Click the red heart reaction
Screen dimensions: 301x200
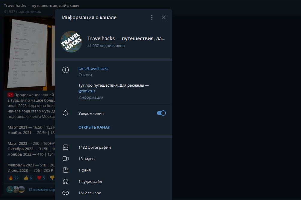[x=41, y=178]
